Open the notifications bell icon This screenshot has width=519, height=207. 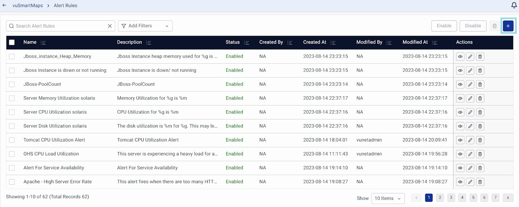pyautogui.click(x=514, y=5)
